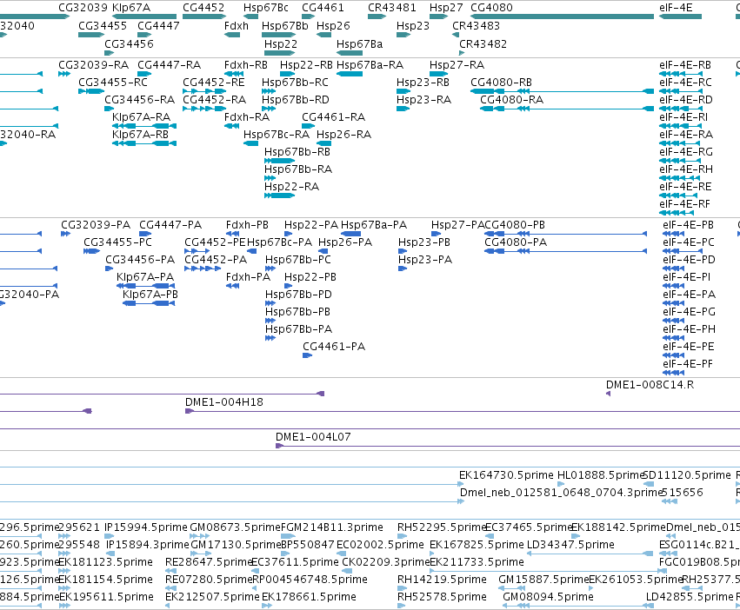
Task: Click EST GM08094.5prime
Action: click(548, 597)
